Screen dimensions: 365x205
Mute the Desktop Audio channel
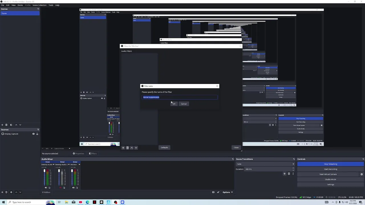[x=46, y=188]
